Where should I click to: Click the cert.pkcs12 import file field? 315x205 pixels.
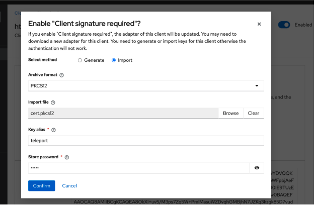tap(123, 113)
